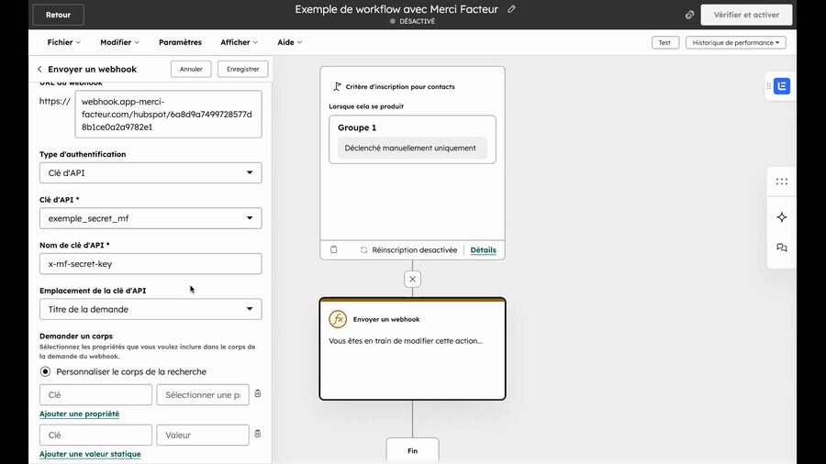This screenshot has height=464, width=826.
Task: Click the Retour button
Action: click(x=58, y=15)
